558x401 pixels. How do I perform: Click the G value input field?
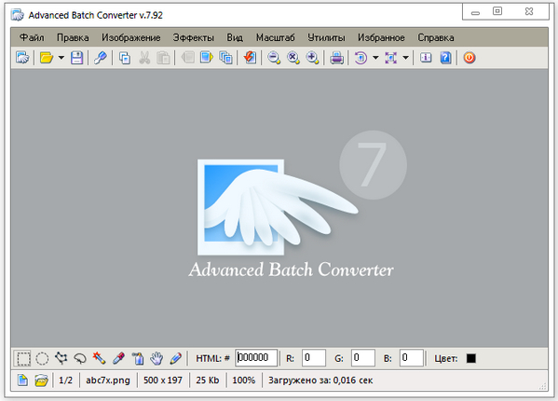tap(363, 357)
